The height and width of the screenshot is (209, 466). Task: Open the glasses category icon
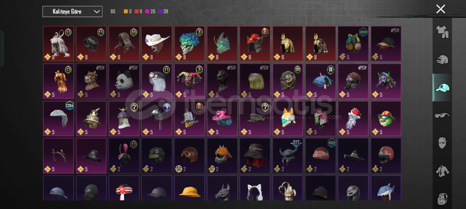point(442,115)
